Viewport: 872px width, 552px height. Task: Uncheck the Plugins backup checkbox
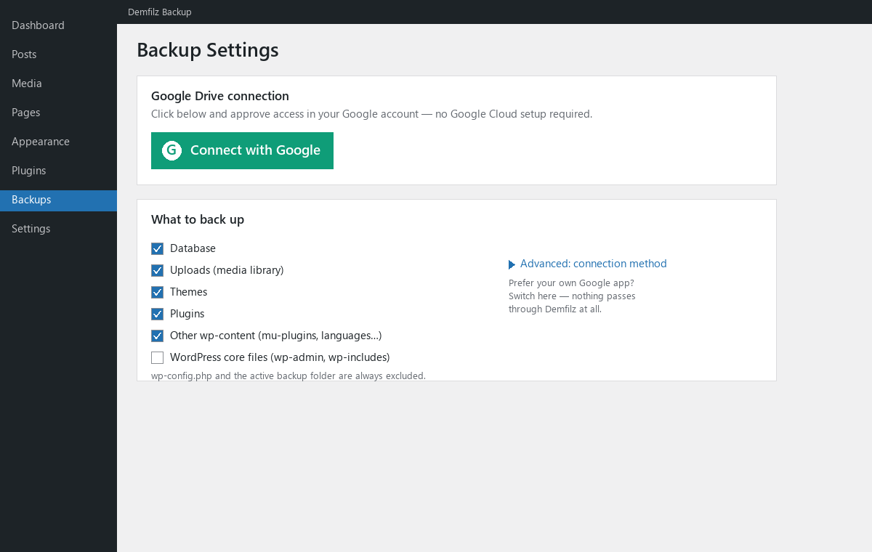[x=157, y=314]
